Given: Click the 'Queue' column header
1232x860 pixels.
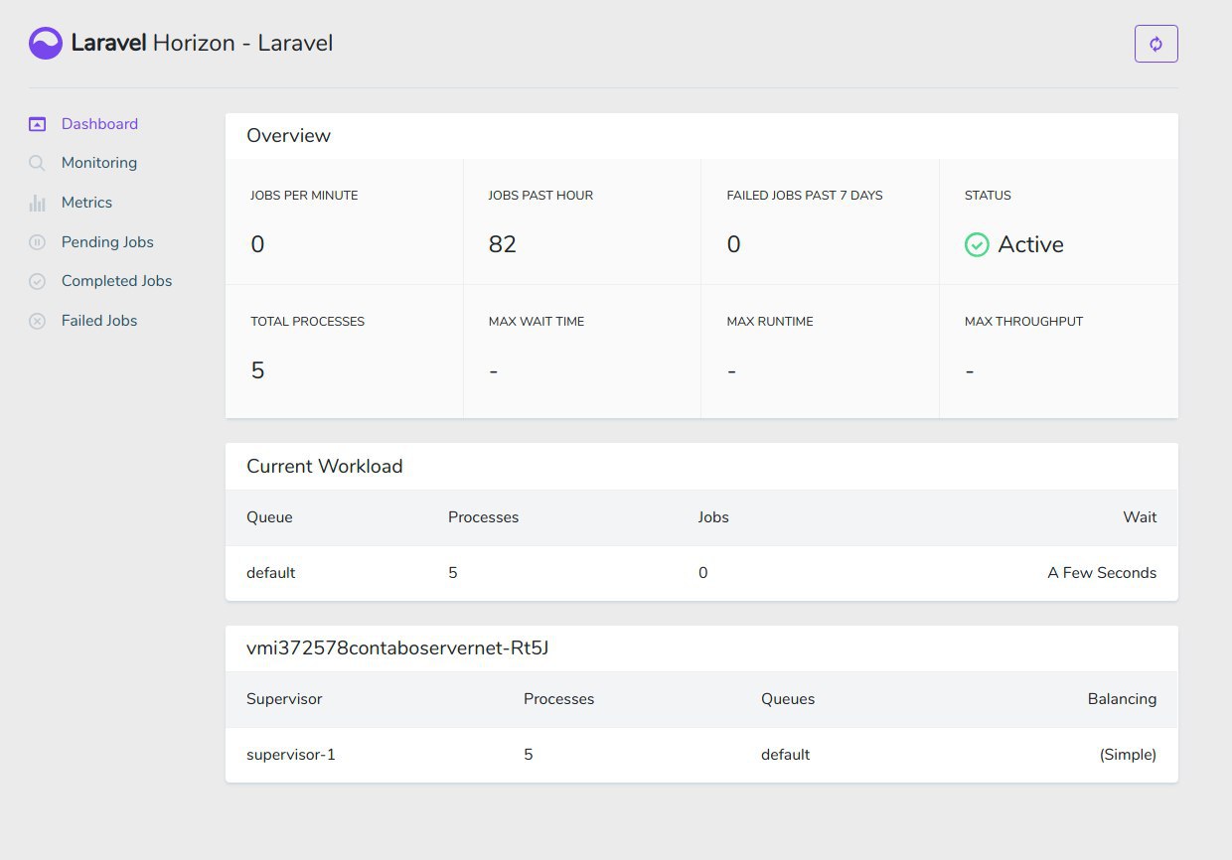Looking at the screenshot, I should pos(269,517).
